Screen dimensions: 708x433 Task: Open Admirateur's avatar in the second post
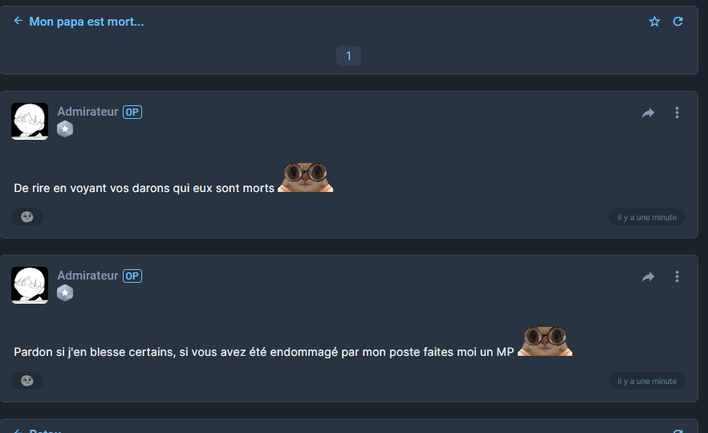point(30,285)
